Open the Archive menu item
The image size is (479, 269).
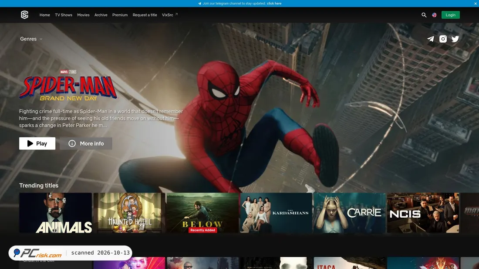tap(101, 15)
